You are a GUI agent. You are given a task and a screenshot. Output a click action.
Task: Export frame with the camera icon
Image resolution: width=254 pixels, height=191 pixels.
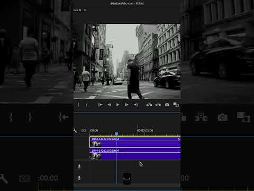click(167, 105)
